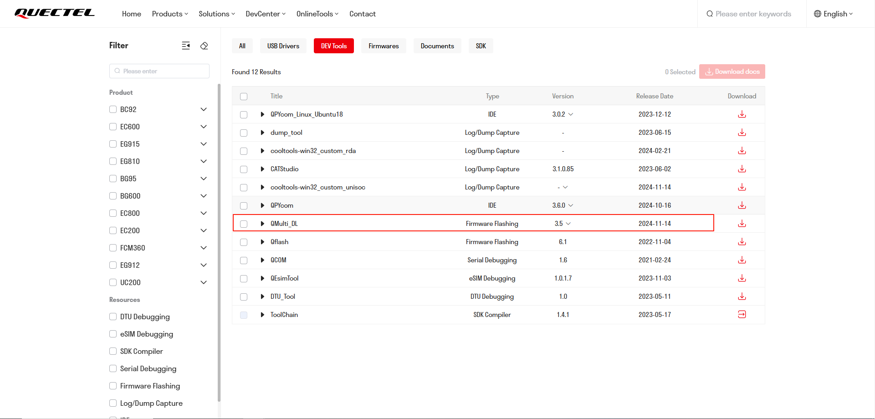Click the 'Qflash' title text
The height and width of the screenshot is (419, 875).
[279, 242]
